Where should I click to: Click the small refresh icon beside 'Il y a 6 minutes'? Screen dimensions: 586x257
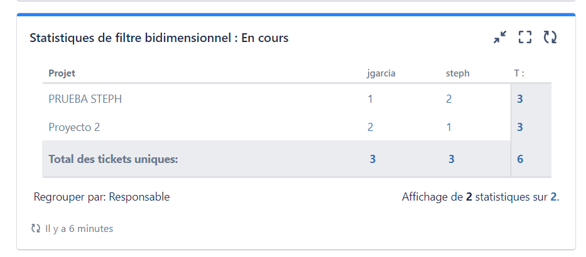pos(36,229)
